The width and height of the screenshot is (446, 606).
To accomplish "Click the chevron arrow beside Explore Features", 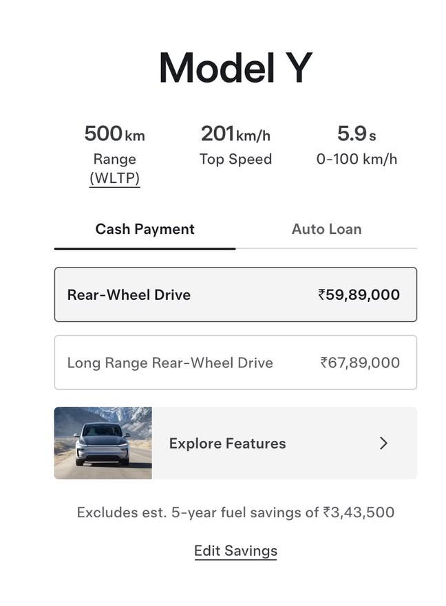I will [x=383, y=443].
